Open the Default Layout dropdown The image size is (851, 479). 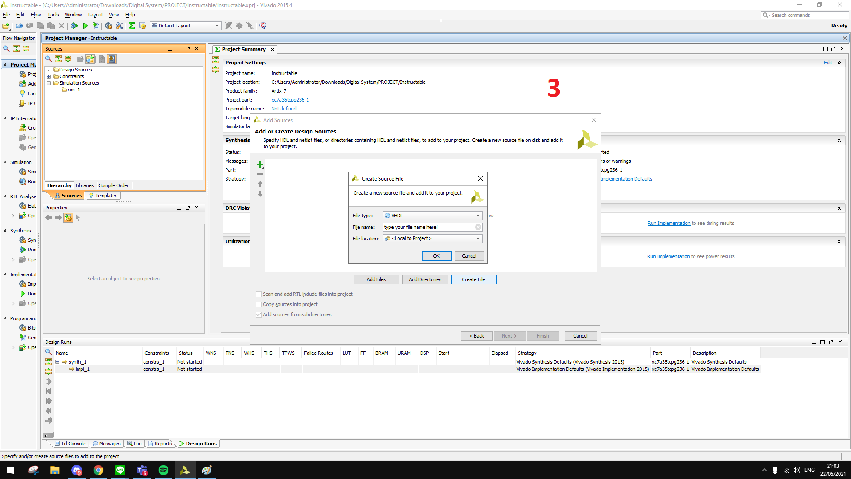pos(216,25)
